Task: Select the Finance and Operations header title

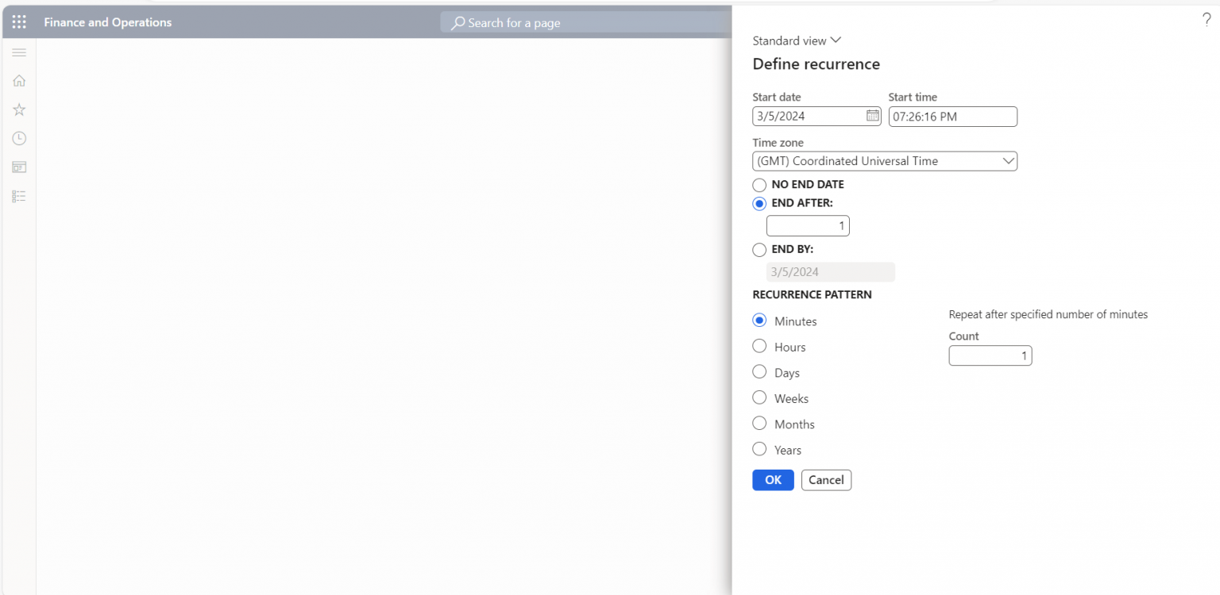Action: 107,22
